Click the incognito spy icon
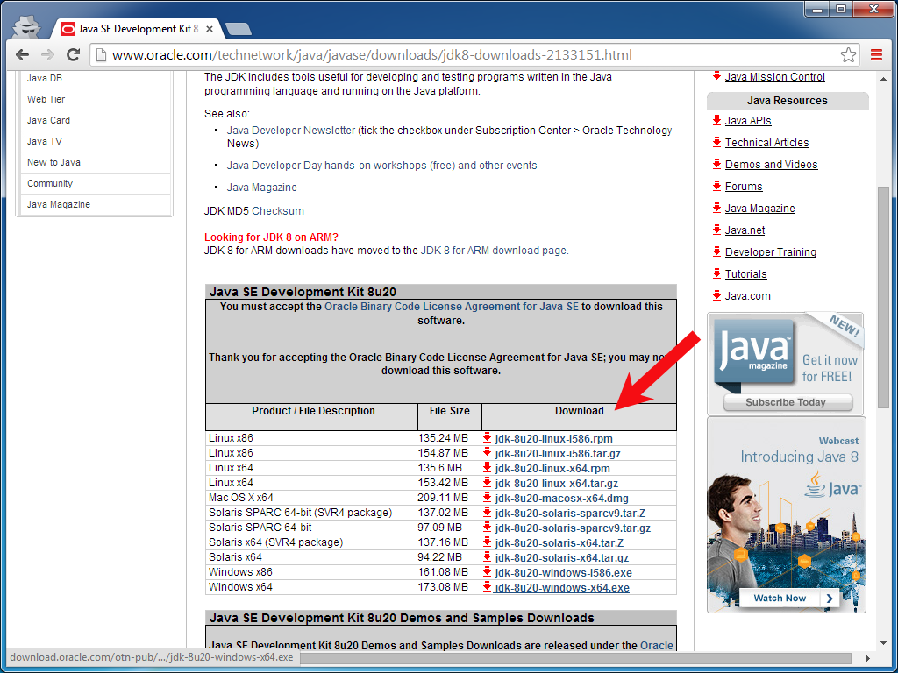898x673 pixels. coord(26,27)
